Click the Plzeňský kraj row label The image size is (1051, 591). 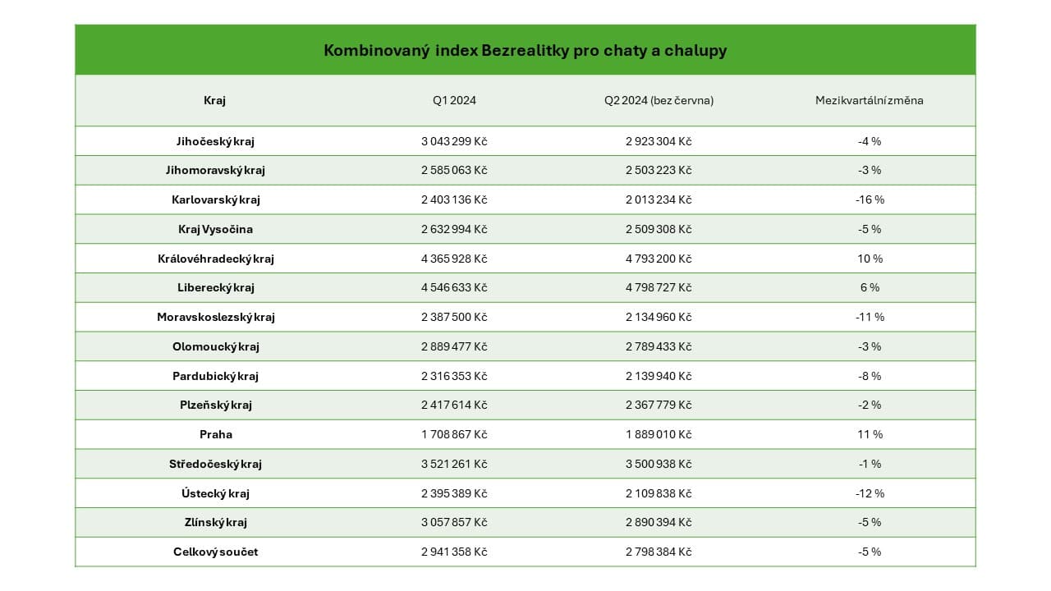point(215,405)
